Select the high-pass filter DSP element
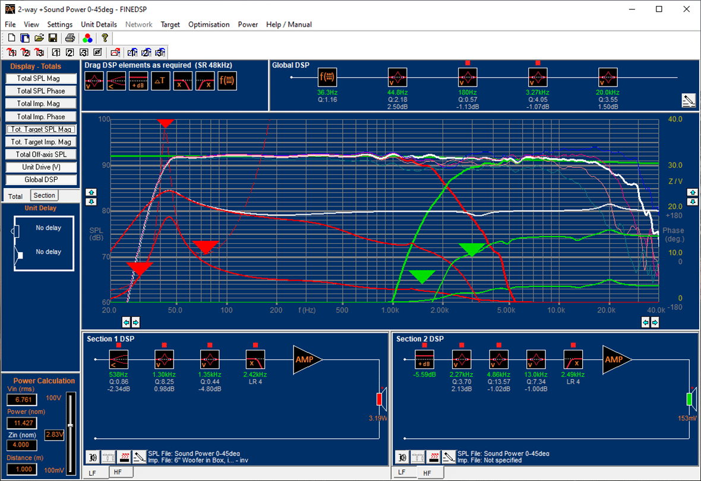Screen dimensions: 701x481 [206, 81]
